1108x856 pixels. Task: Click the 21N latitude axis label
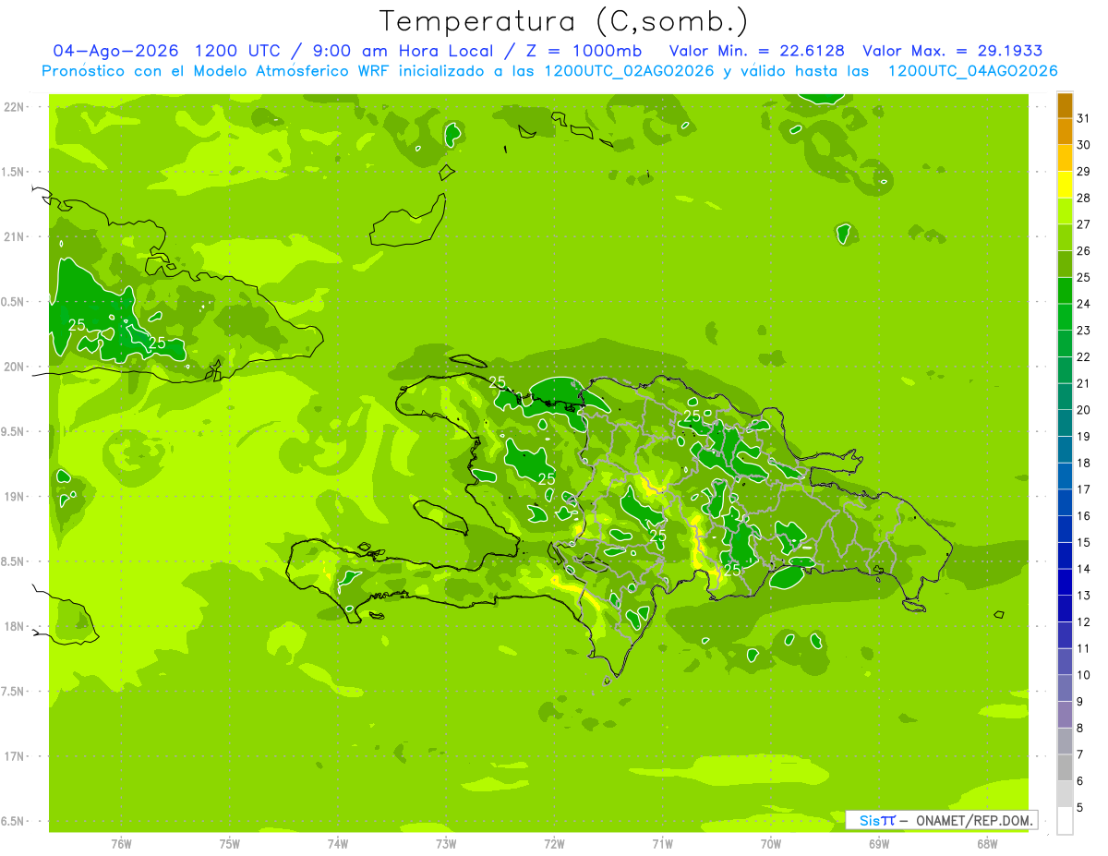(x=12, y=237)
